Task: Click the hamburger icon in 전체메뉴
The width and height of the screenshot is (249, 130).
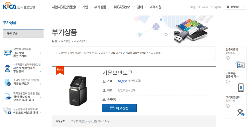Action: pos(228,7)
